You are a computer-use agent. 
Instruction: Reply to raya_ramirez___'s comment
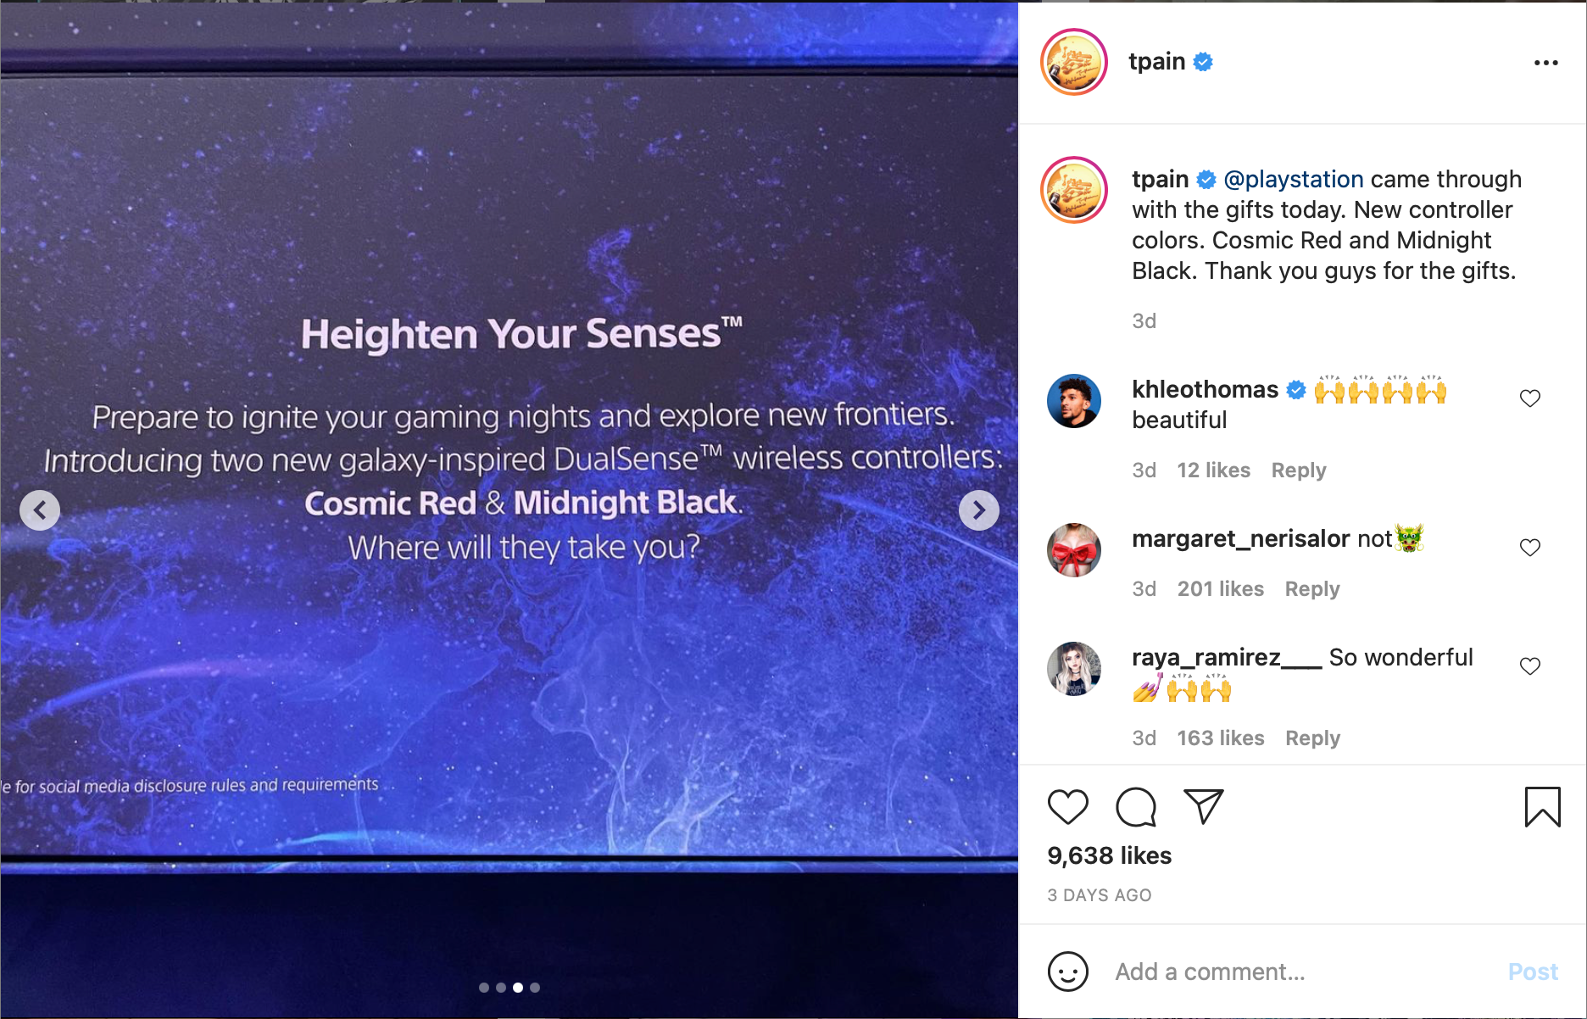coord(1312,738)
